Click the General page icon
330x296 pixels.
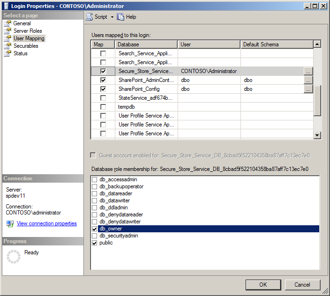[7, 23]
